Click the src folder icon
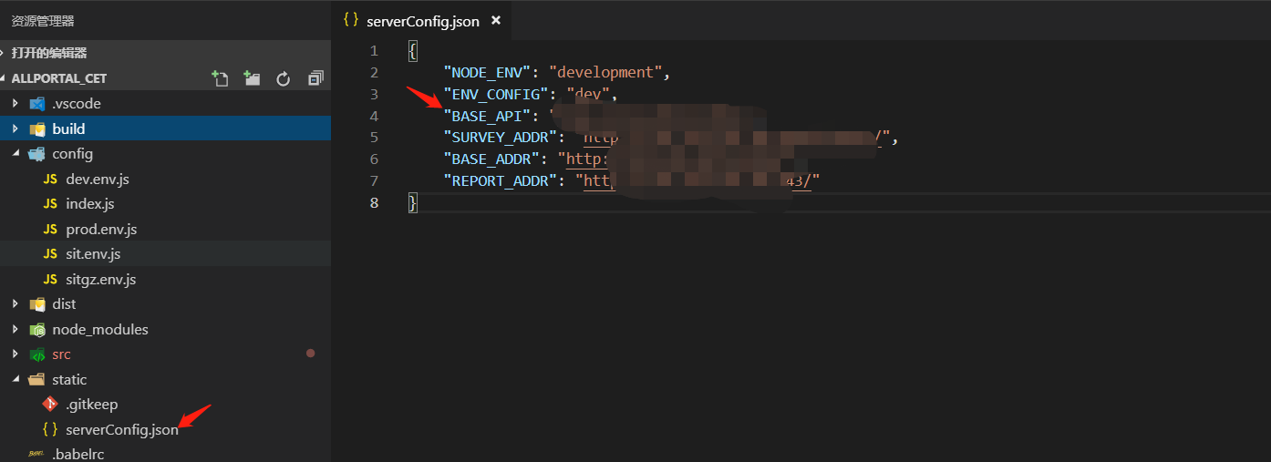Screen dimensions: 1271x462 (37, 354)
